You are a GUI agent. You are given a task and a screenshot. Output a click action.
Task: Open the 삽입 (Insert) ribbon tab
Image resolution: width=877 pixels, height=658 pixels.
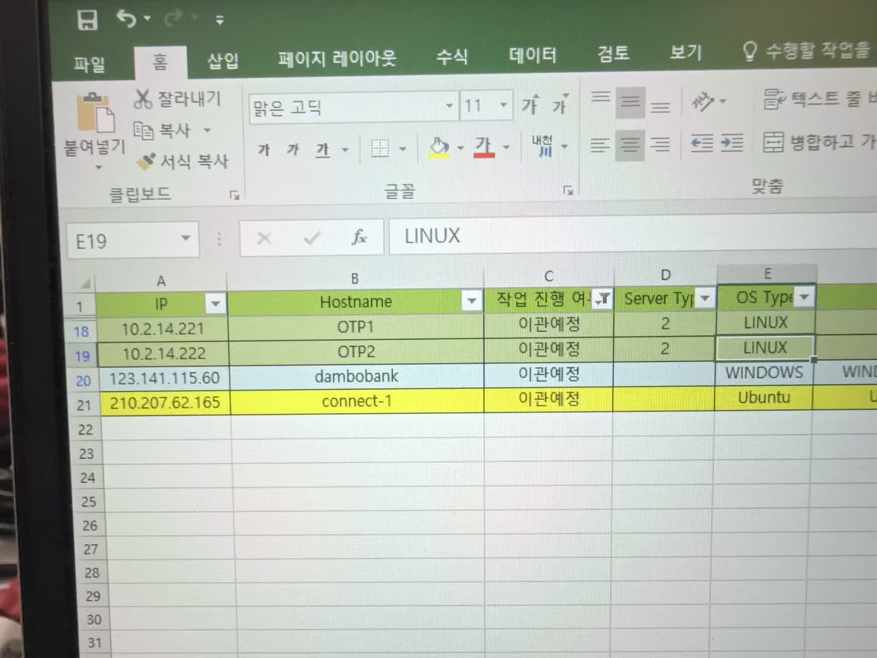[223, 61]
